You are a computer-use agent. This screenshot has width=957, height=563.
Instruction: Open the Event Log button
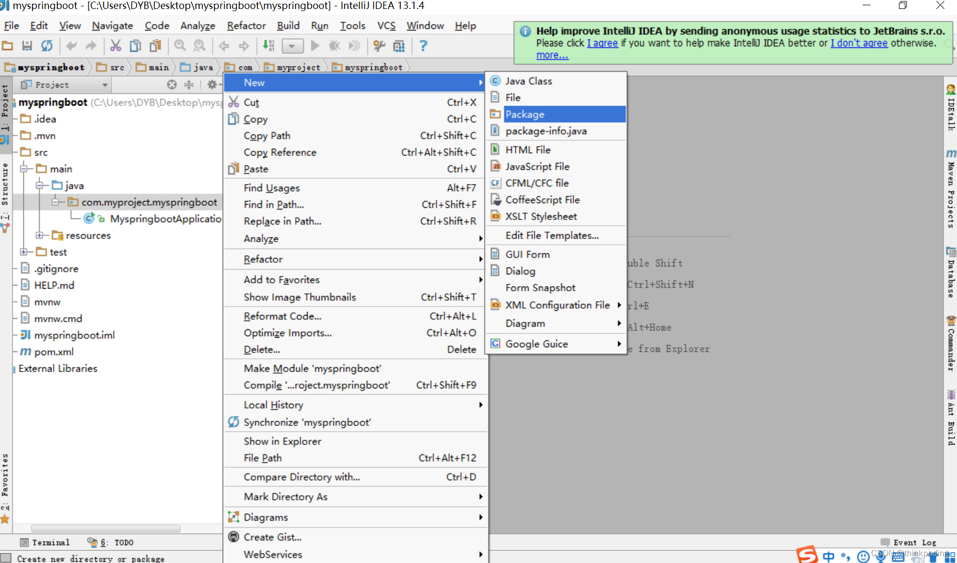tap(908, 542)
